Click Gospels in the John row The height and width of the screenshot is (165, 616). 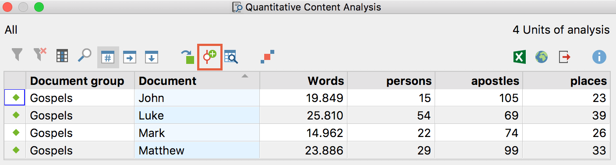pyautogui.click(x=51, y=98)
